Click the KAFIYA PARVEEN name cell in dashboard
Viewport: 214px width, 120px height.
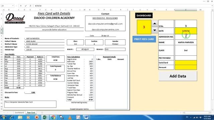tap(186, 42)
